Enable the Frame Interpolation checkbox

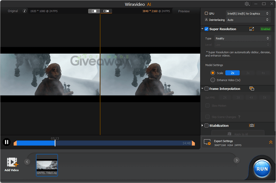206,89
